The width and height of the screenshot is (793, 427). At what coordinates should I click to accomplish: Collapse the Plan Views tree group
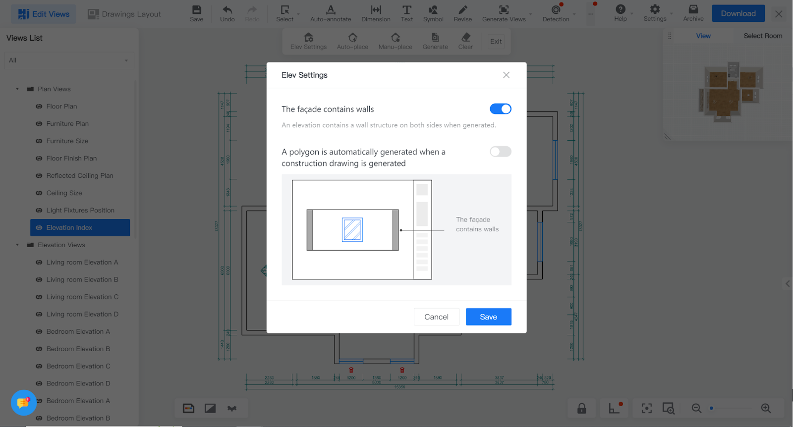tap(17, 89)
